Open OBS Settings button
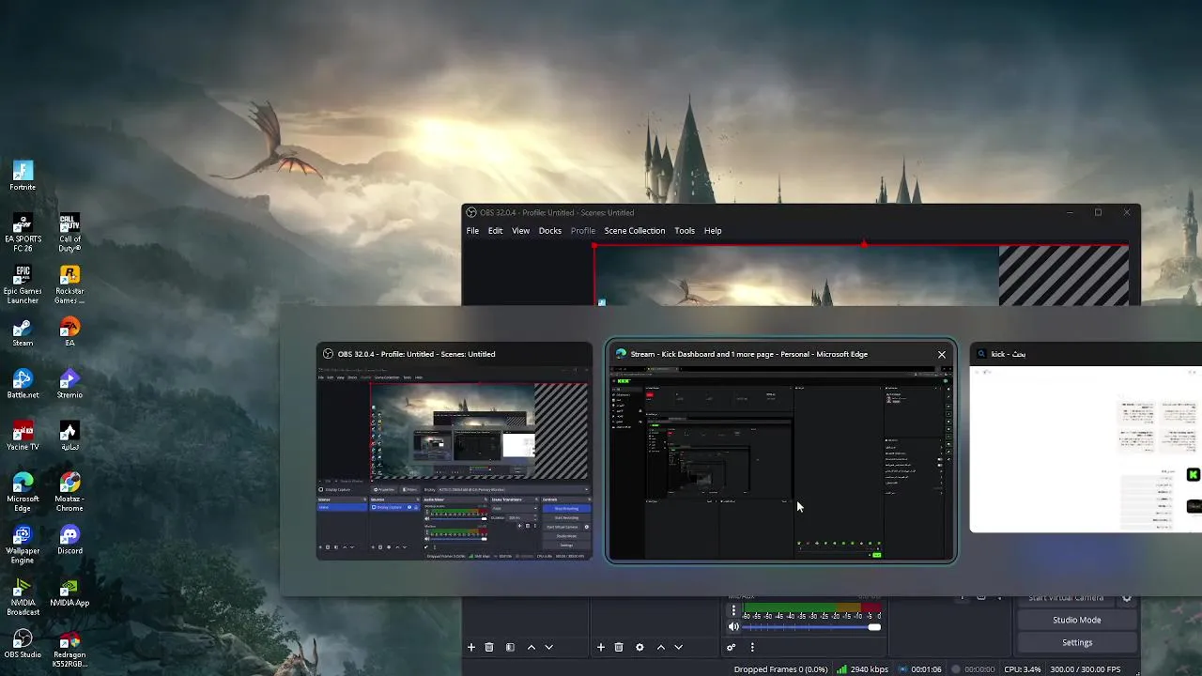This screenshot has height=676, width=1202. 1077,642
